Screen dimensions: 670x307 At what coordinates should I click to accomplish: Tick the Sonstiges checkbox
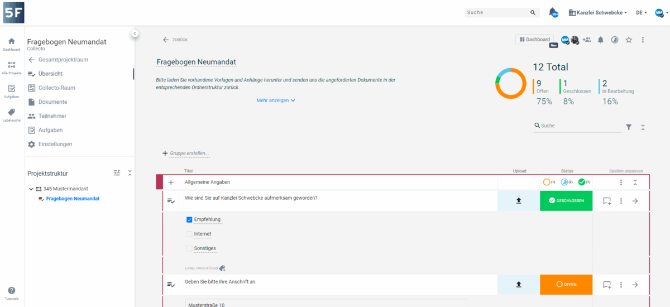point(189,248)
